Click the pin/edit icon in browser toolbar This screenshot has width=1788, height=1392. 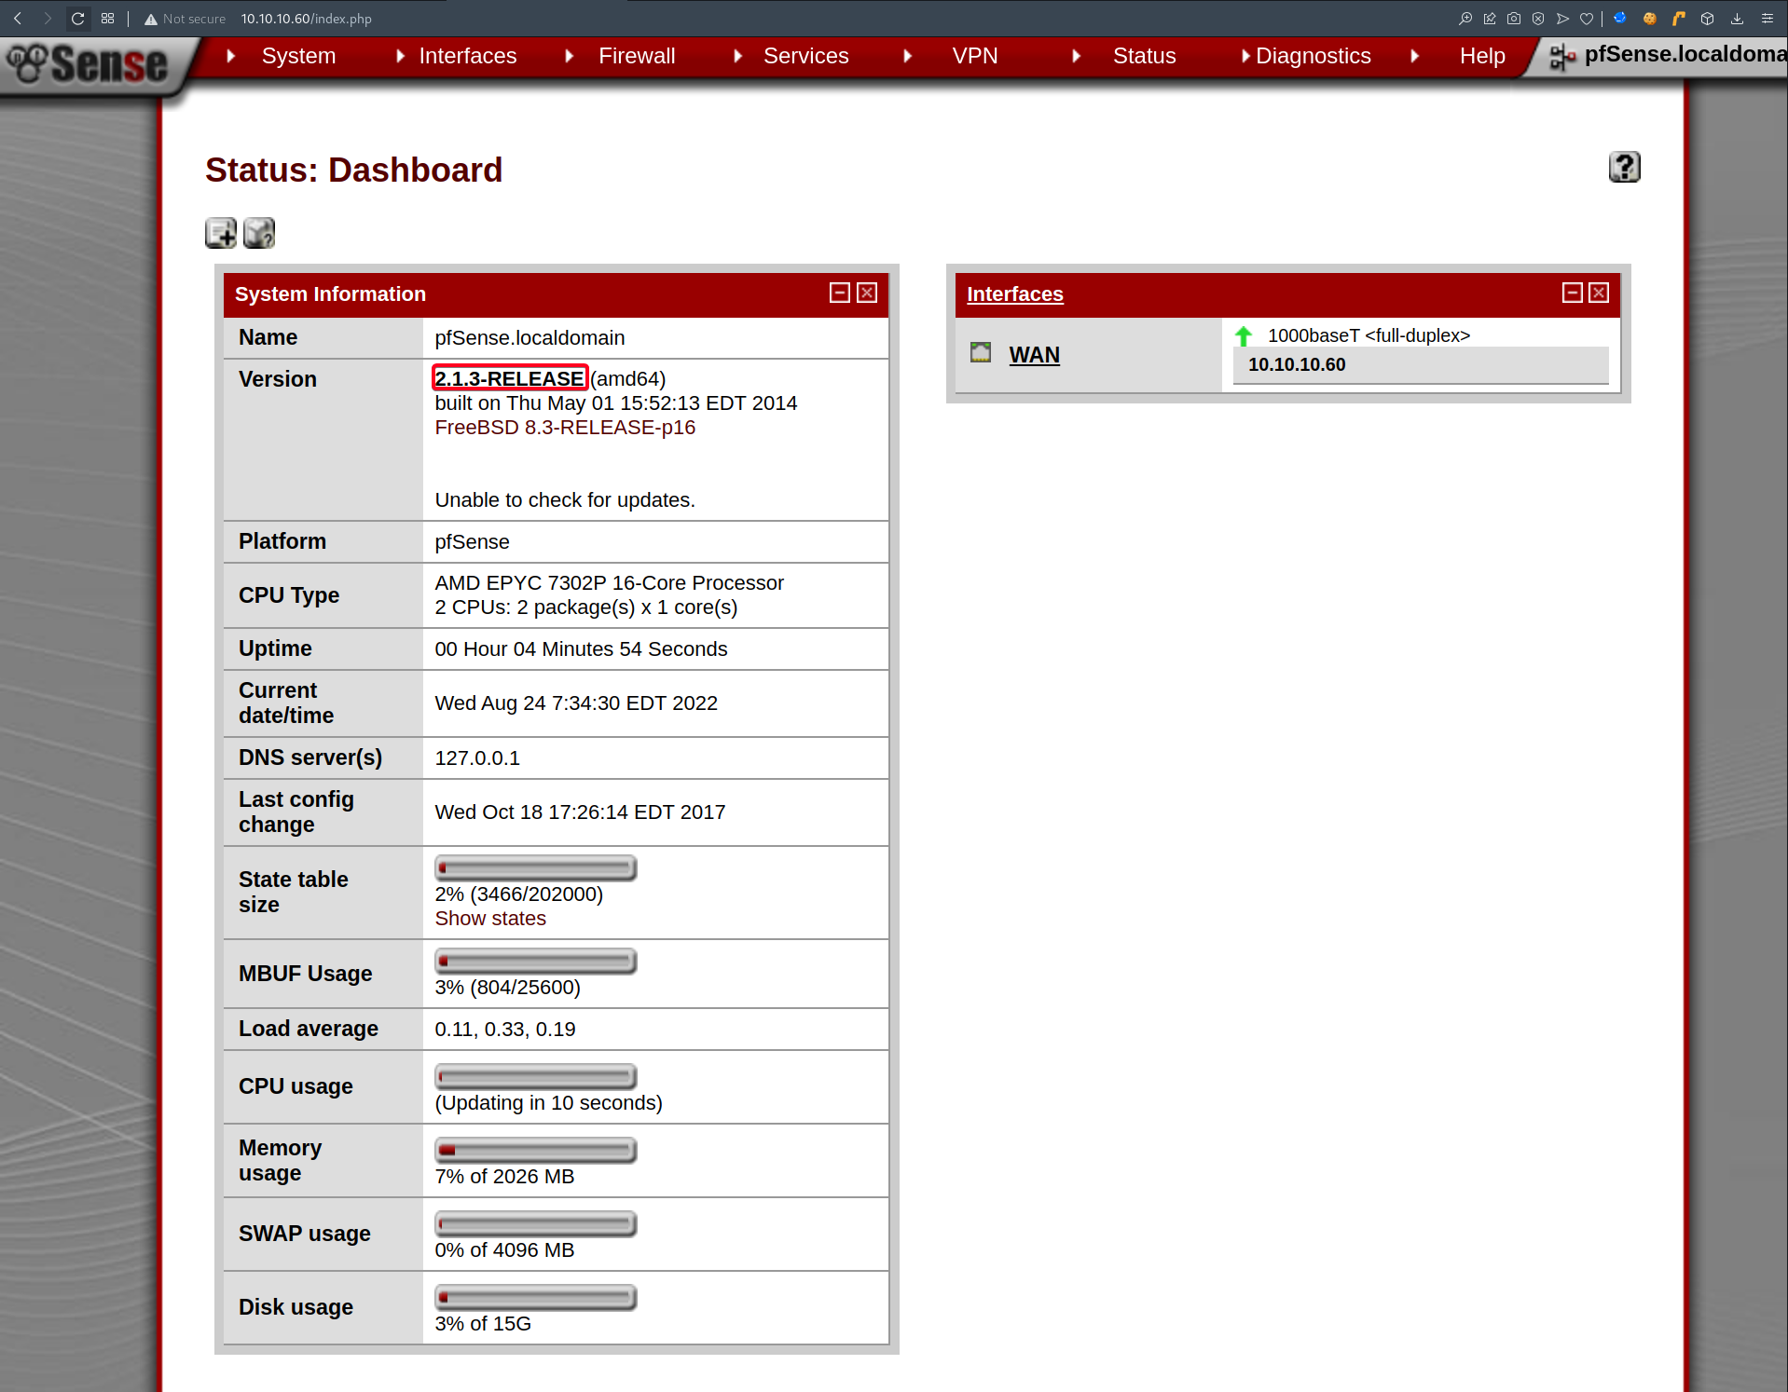[x=1490, y=19]
